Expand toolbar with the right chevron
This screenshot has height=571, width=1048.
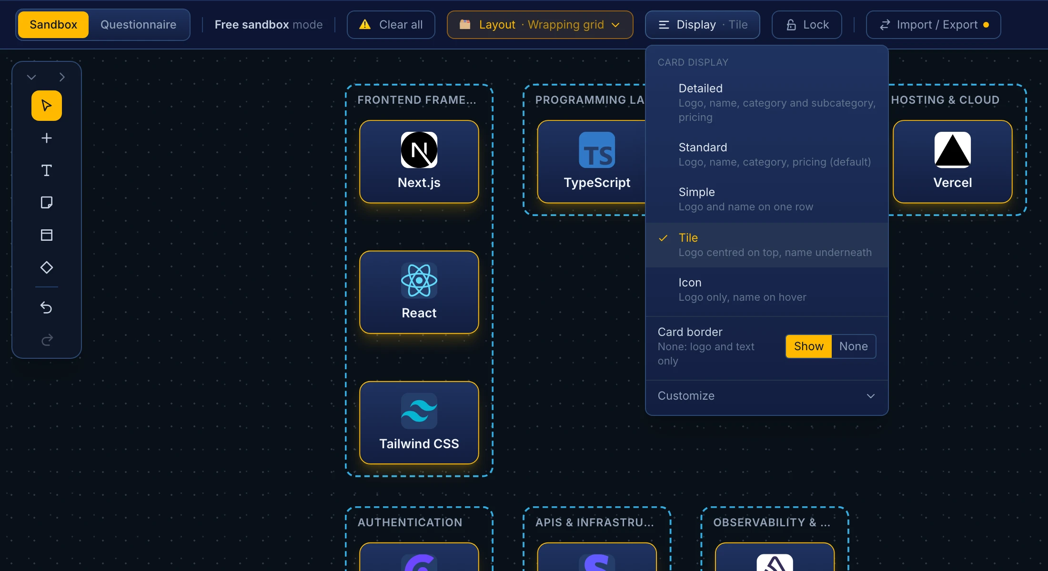[62, 77]
